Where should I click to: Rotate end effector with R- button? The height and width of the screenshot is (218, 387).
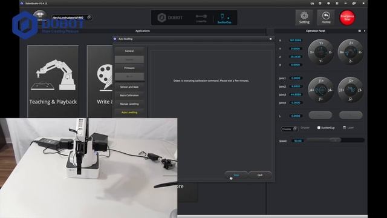click(x=360, y=52)
